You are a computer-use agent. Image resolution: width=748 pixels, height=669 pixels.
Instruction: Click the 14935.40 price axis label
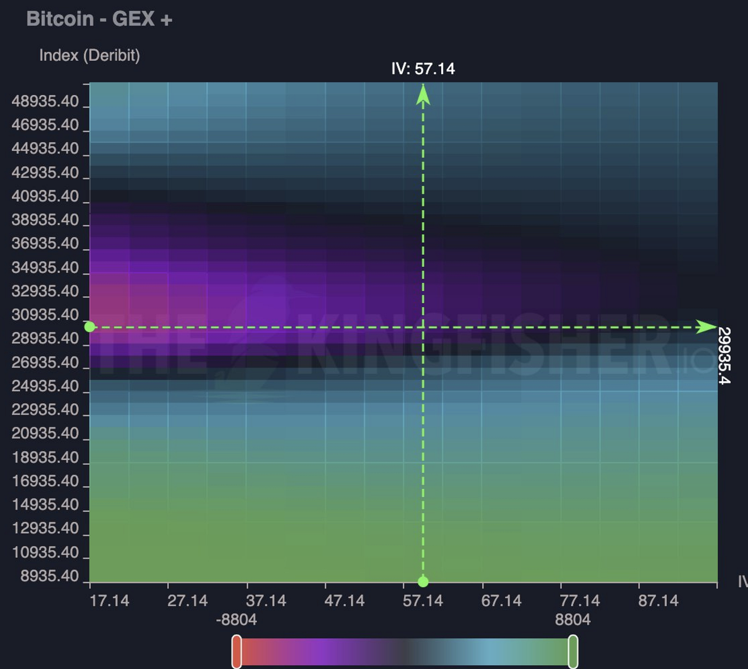pos(45,504)
